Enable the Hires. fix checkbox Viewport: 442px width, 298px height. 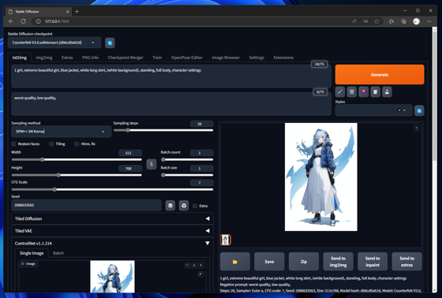77,144
